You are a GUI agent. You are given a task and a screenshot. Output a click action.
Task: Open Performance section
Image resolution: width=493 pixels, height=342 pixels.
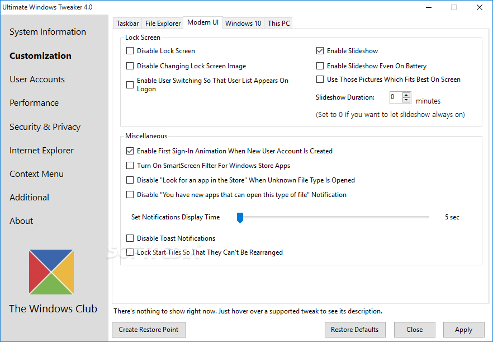pyautogui.click(x=34, y=103)
